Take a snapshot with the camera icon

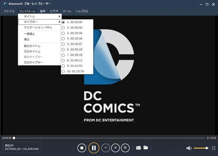click(x=138, y=148)
